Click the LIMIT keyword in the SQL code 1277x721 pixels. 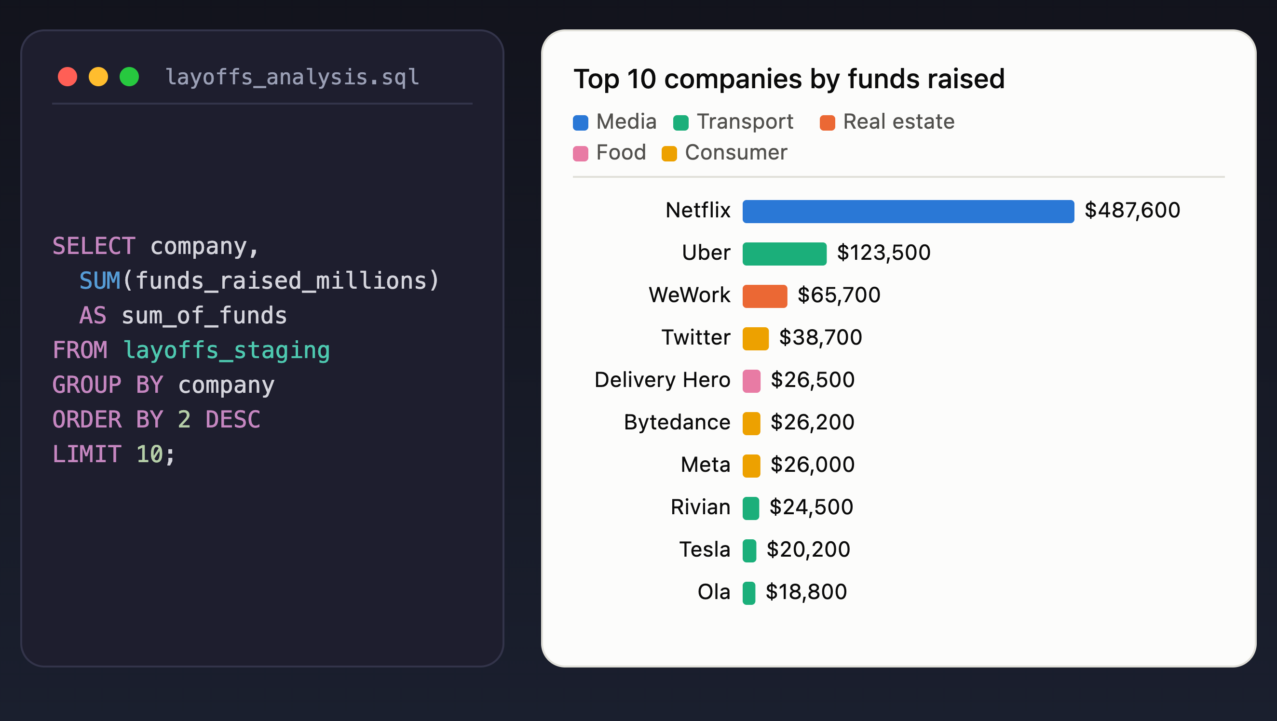point(87,454)
